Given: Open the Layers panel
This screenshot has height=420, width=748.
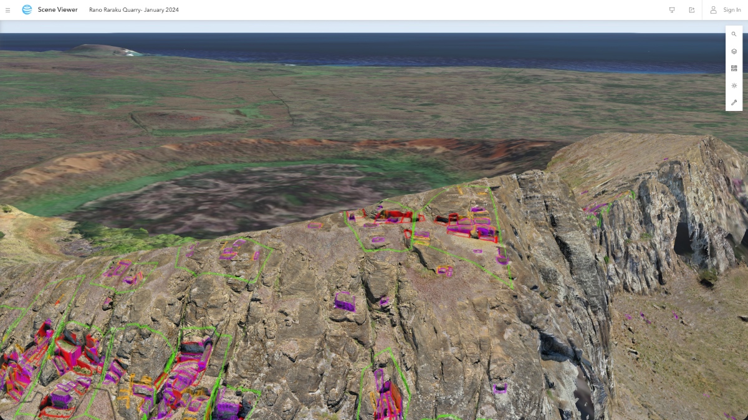Looking at the screenshot, I should [734, 51].
